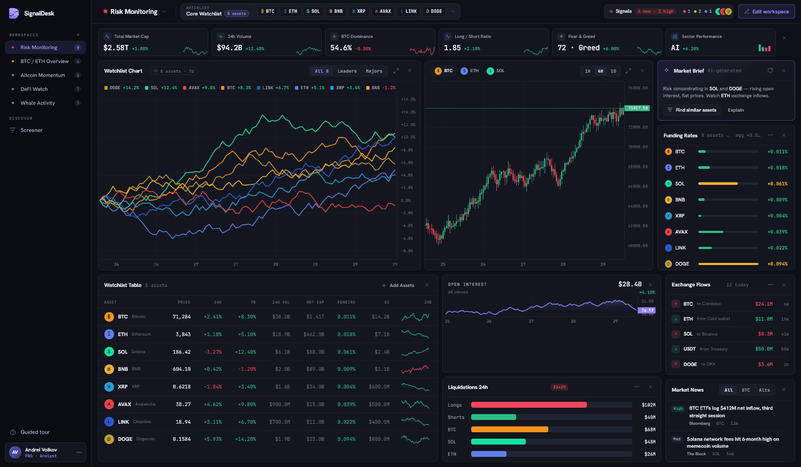Click the 73957.50 price marker on chart
The height and width of the screenshot is (467, 801).
(637, 108)
